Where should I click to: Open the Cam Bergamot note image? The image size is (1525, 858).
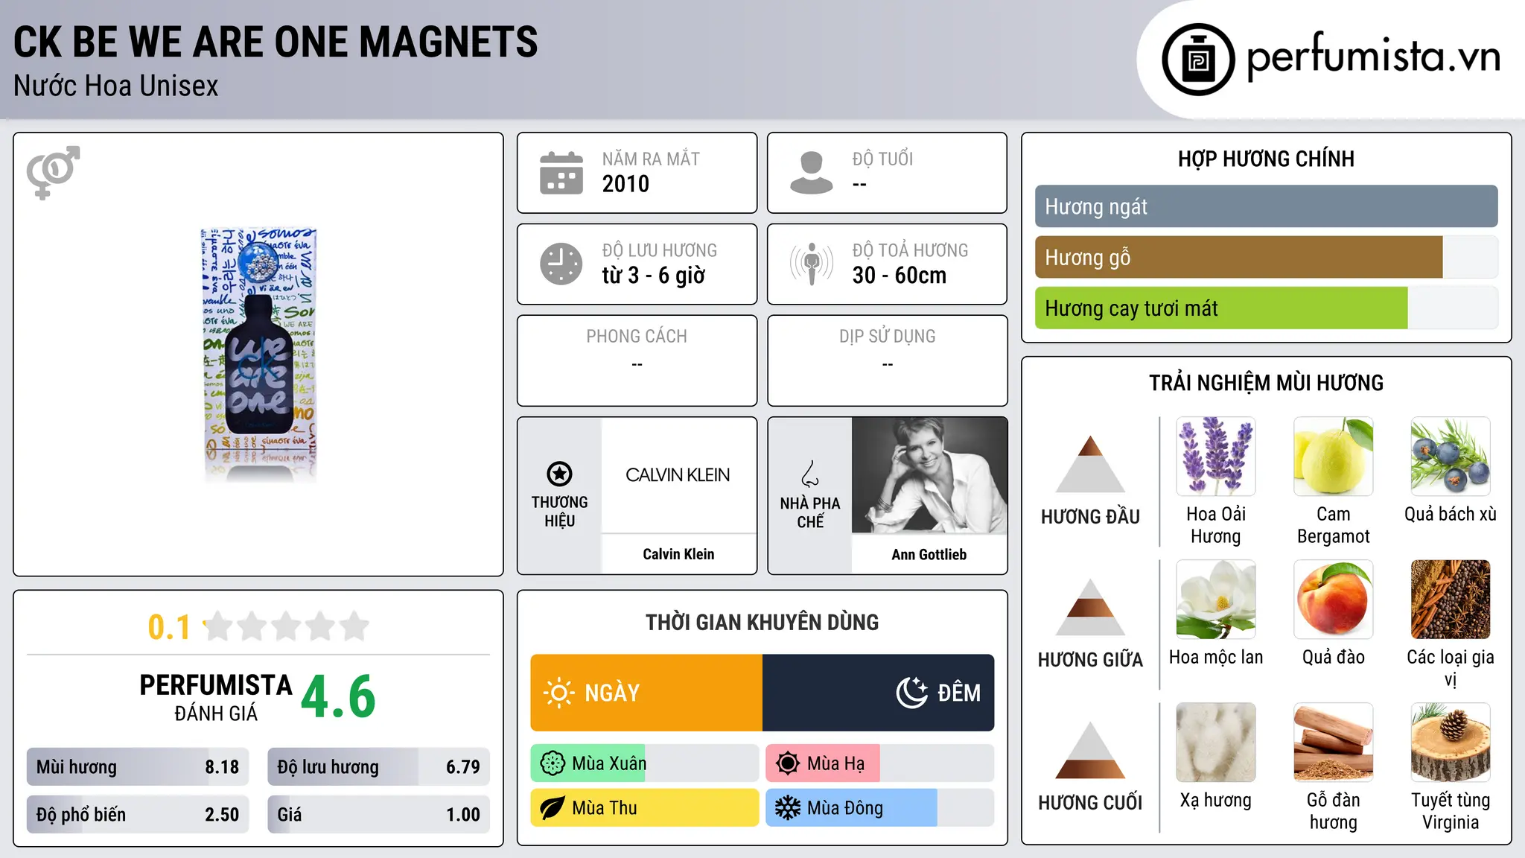[1333, 457]
